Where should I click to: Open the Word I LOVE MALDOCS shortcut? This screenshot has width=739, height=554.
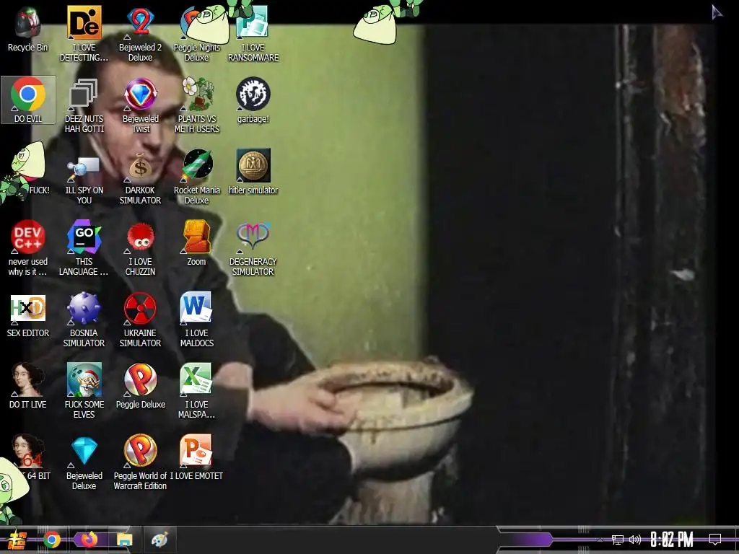[196, 320]
